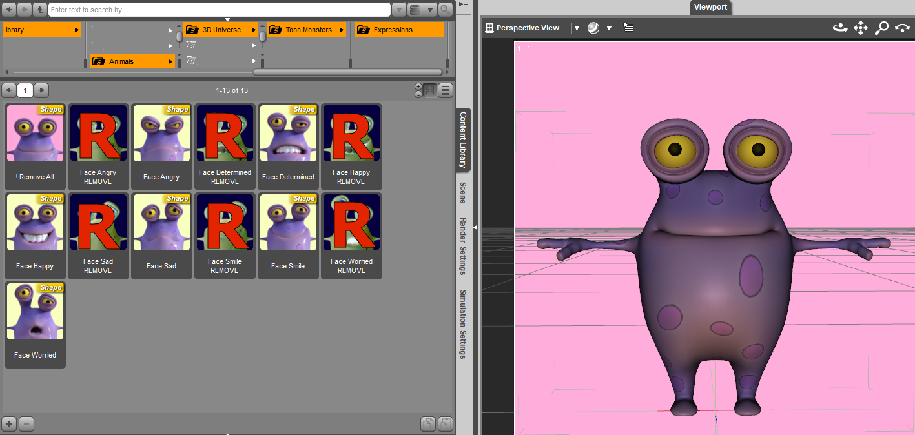Click the Face Angry REMOVE preset
Screen dimensions: 915x435
98,147
